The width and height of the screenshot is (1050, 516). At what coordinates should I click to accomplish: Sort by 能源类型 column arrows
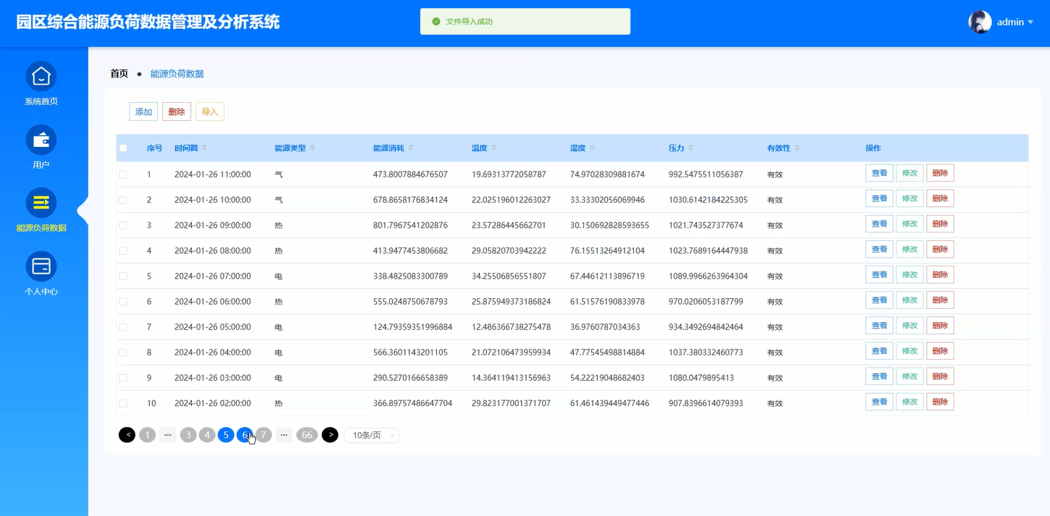pyautogui.click(x=312, y=148)
